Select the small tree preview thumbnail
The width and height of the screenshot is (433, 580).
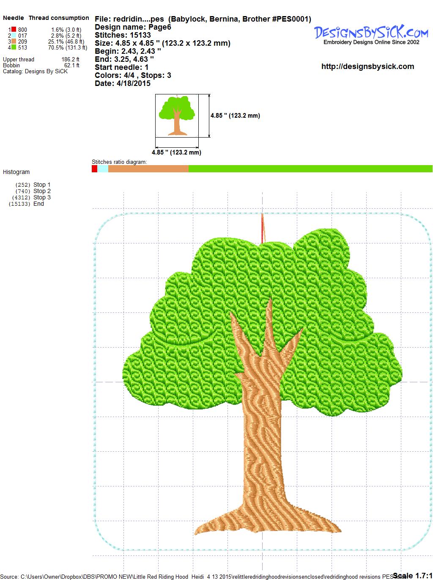tap(176, 116)
